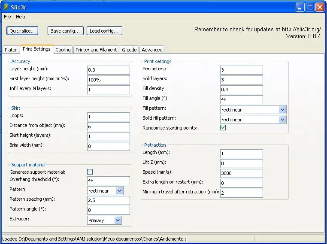This screenshot has height=244, width=327.
Task: Select the Print Settings tab
Action: pyautogui.click(x=37, y=49)
